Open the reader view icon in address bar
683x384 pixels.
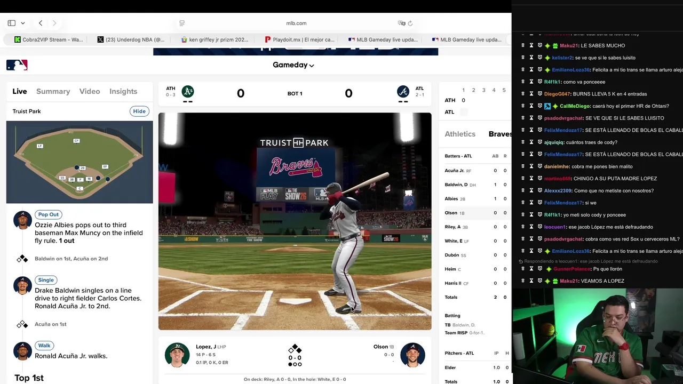[x=182, y=23]
